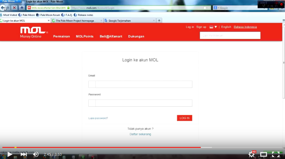Enter fullscreen video mode
Viewport: 285px width, 159px height.
tap(276, 154)
